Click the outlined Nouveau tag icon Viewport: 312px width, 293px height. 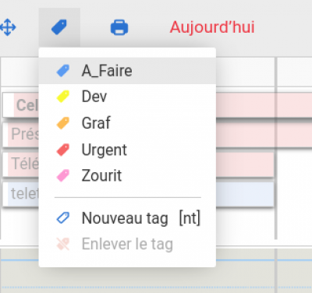[x=63, y=217]
